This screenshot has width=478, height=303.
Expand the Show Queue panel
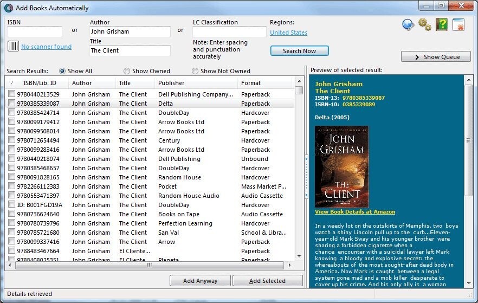click(x=436, y=57)
